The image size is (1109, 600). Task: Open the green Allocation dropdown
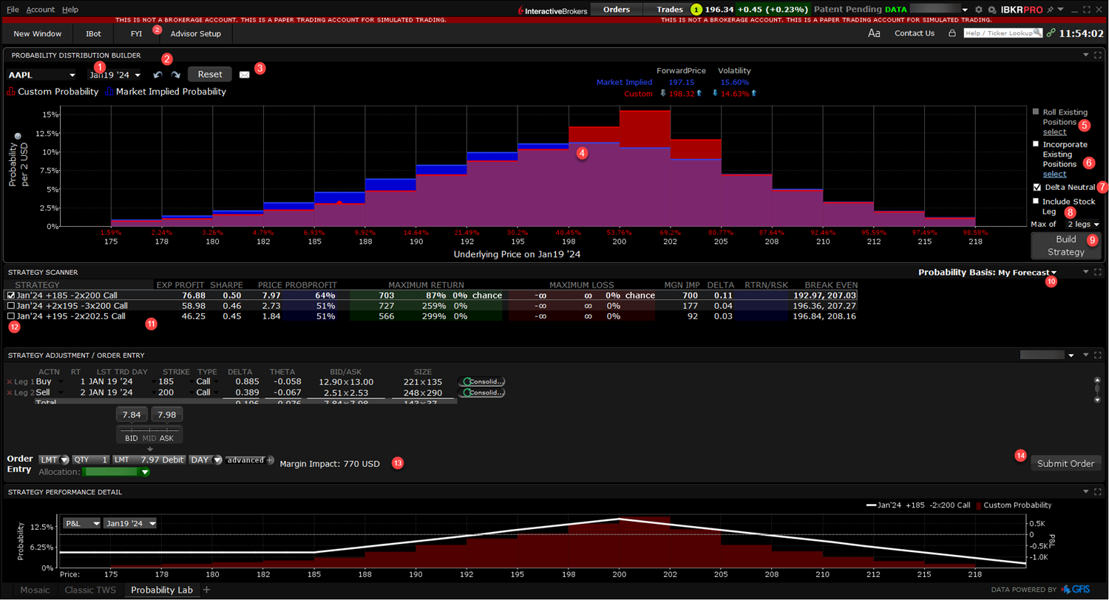116,471
